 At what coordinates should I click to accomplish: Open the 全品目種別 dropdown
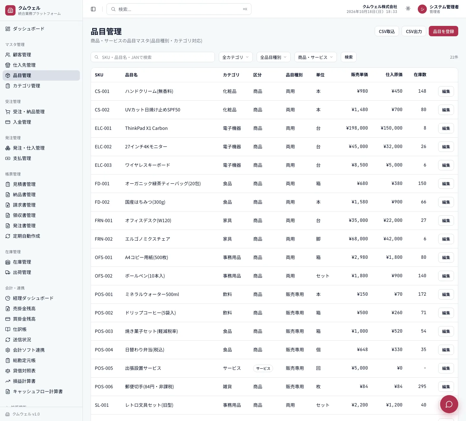[x=273, y=57]
